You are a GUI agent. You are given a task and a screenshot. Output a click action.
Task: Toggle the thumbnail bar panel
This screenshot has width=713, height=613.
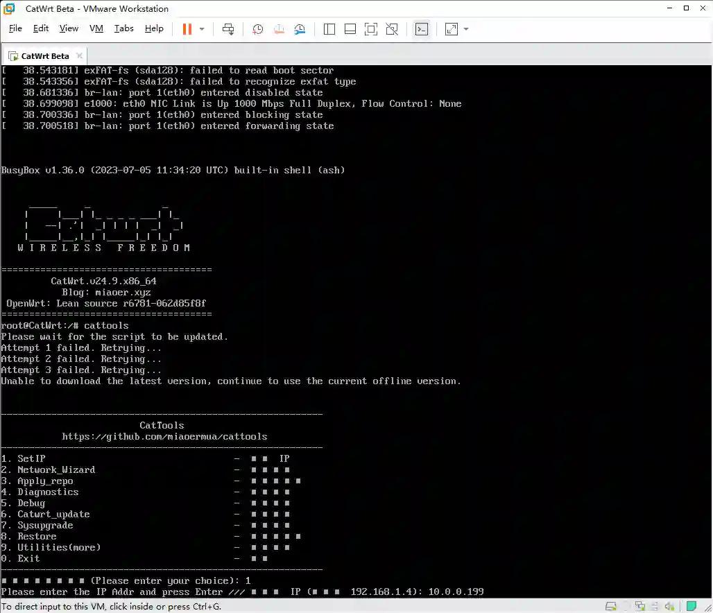tap(350, 29)
